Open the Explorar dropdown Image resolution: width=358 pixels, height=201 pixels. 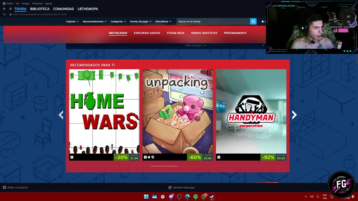(72, 21)
